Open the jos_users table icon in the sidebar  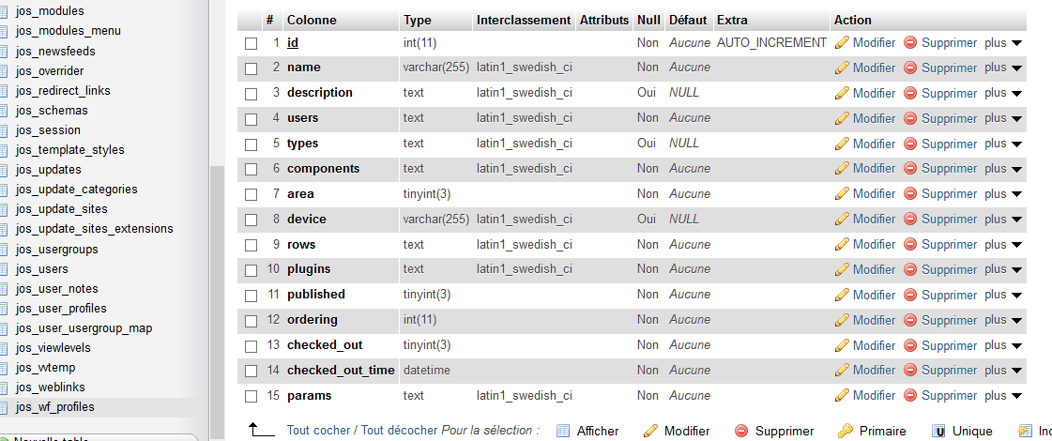click(x=4, y=269)
